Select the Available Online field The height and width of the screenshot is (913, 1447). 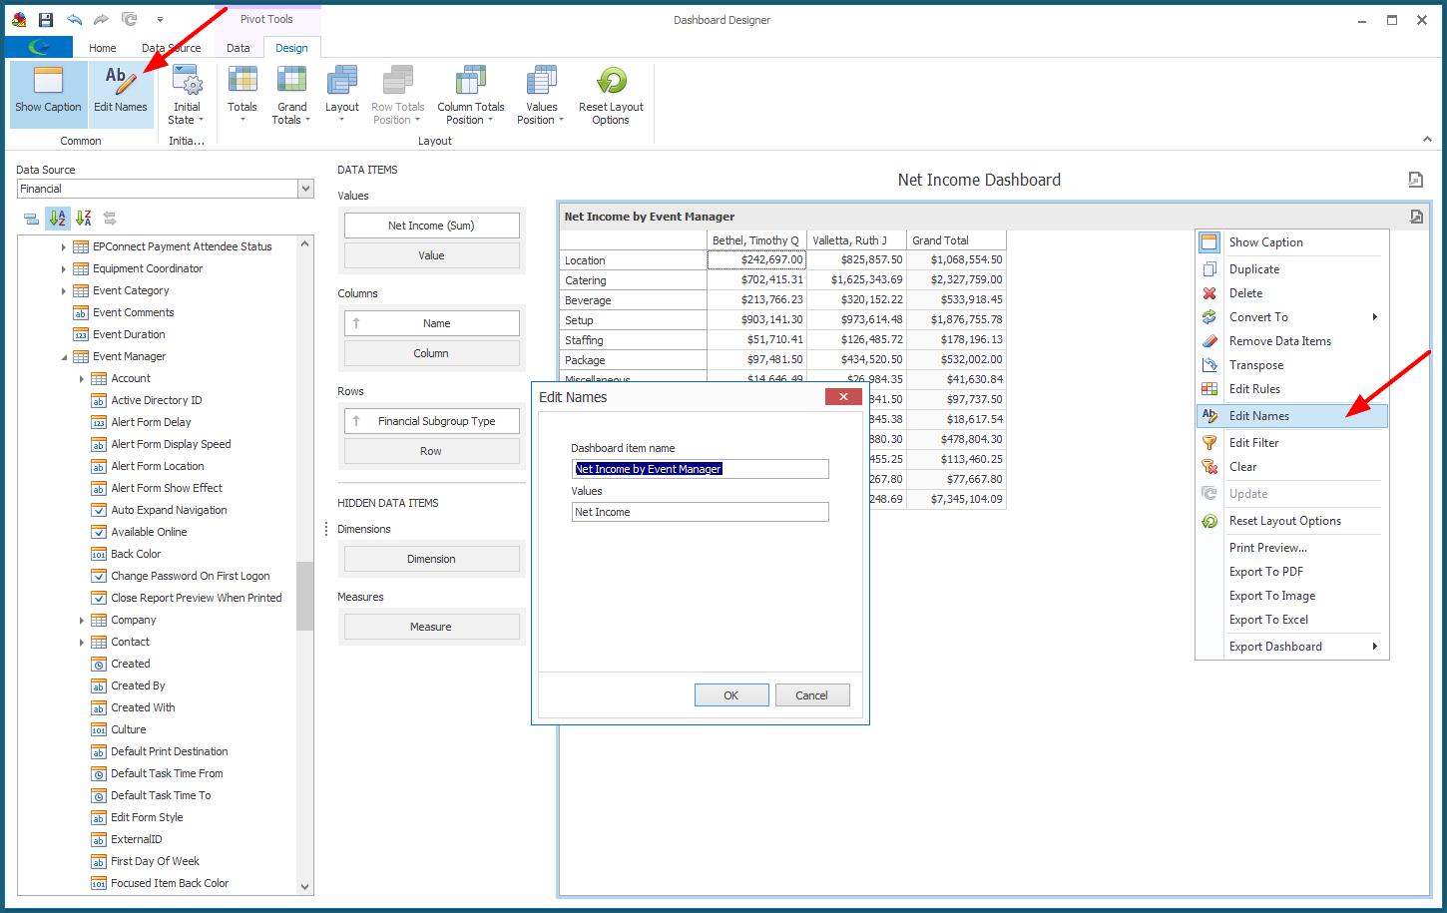pyautogui.click(x=149, y=532)
